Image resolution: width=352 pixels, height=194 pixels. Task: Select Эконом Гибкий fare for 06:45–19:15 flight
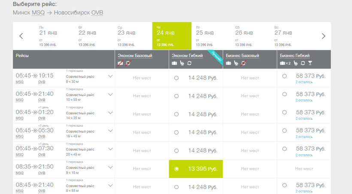coord(176,78)
